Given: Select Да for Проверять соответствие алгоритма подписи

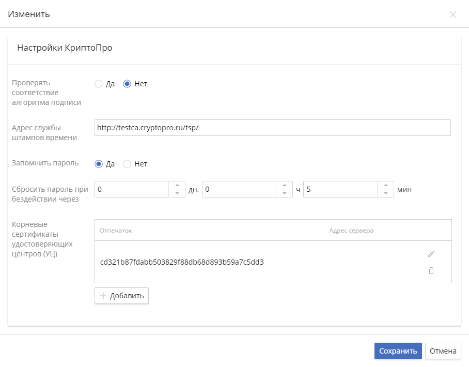Looking at the screenshot, I should 99,83.
